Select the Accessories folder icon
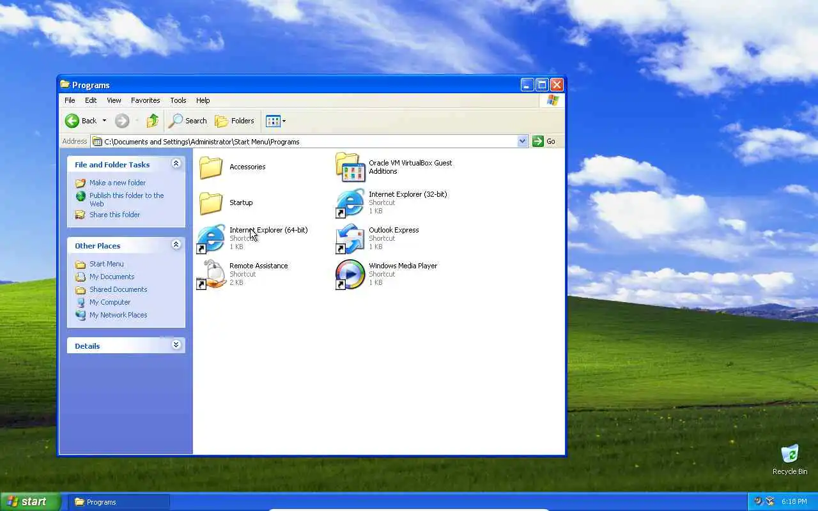The width and height of the screenshot is (818, 511). [x=211, y=167]
